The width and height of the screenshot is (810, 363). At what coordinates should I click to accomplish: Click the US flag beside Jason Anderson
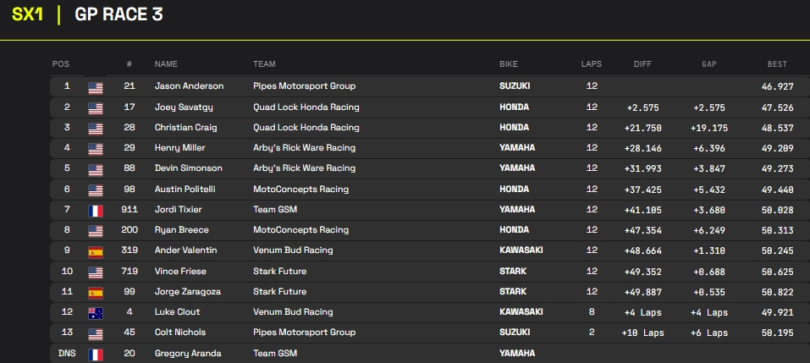[95, 86]
